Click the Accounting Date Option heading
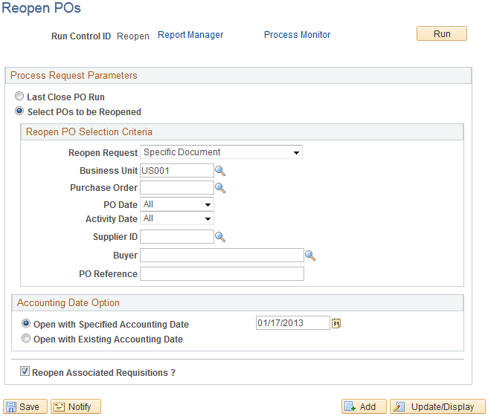 68,303
